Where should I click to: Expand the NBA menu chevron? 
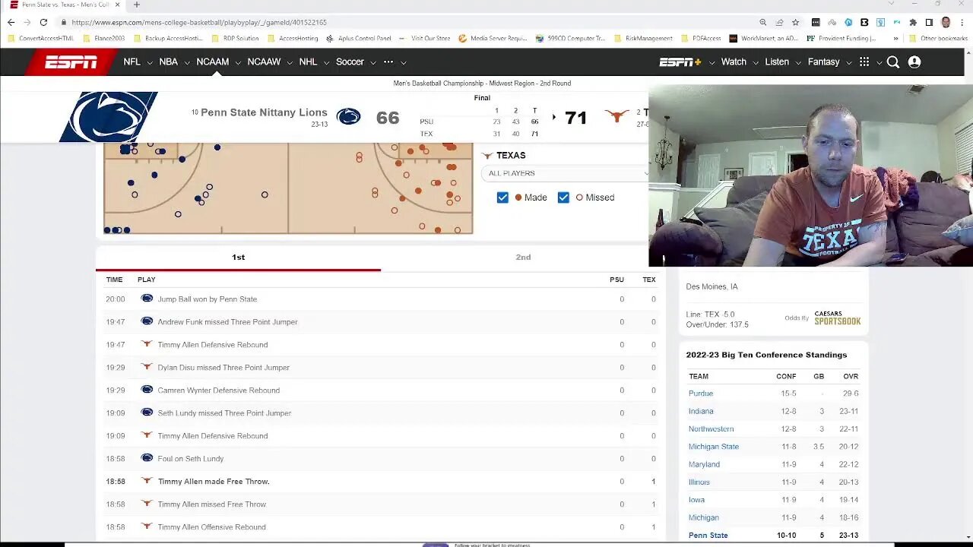pyautogui.click(x=186, y=63)
